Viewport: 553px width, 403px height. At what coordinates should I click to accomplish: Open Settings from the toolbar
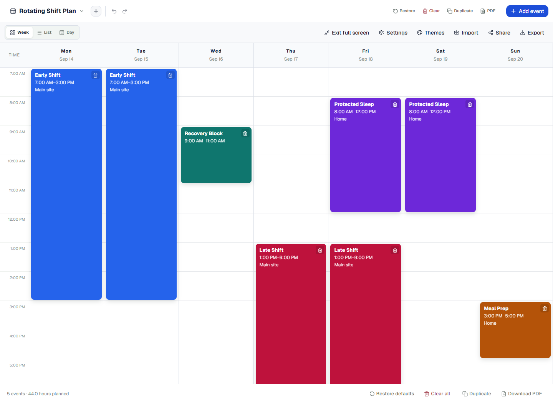(x=393, y=33)
